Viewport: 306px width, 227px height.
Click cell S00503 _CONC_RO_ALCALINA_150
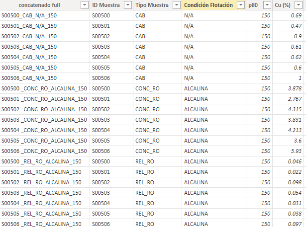[45, 120]
